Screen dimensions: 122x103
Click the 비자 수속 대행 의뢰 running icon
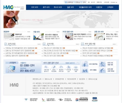coord(102,64)
